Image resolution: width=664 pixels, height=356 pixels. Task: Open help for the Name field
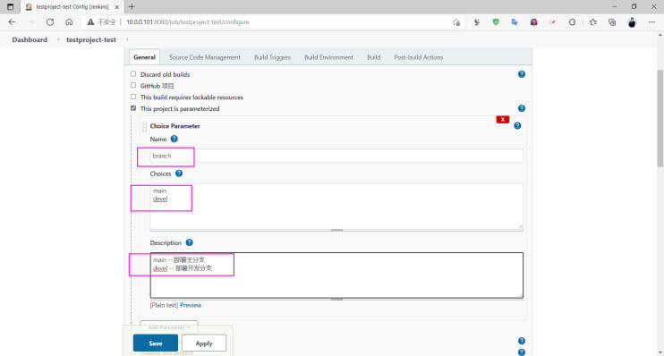pyautogui.click(x=174, y=139)
